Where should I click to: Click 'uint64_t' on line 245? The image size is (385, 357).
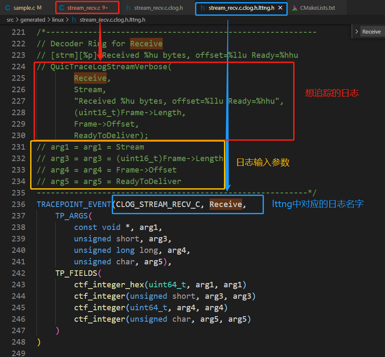click(x=149, y=308)
